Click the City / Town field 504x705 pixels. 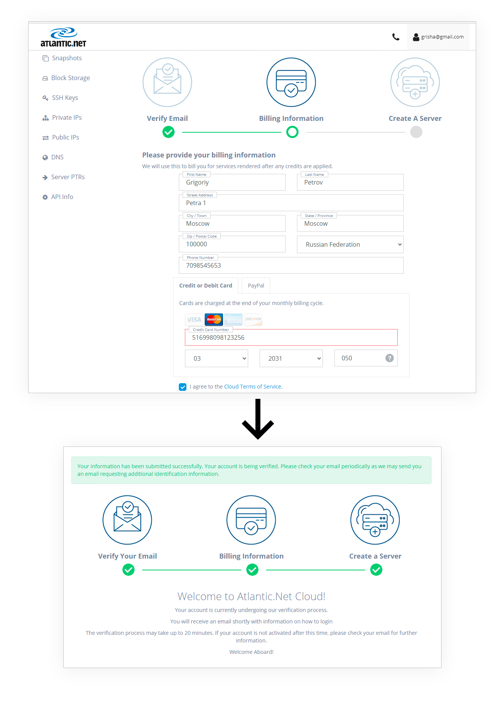(x=232, y=223)
